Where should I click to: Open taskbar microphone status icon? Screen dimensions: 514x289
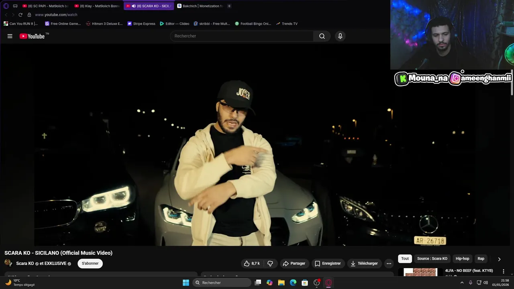click(x=471, y=283)
